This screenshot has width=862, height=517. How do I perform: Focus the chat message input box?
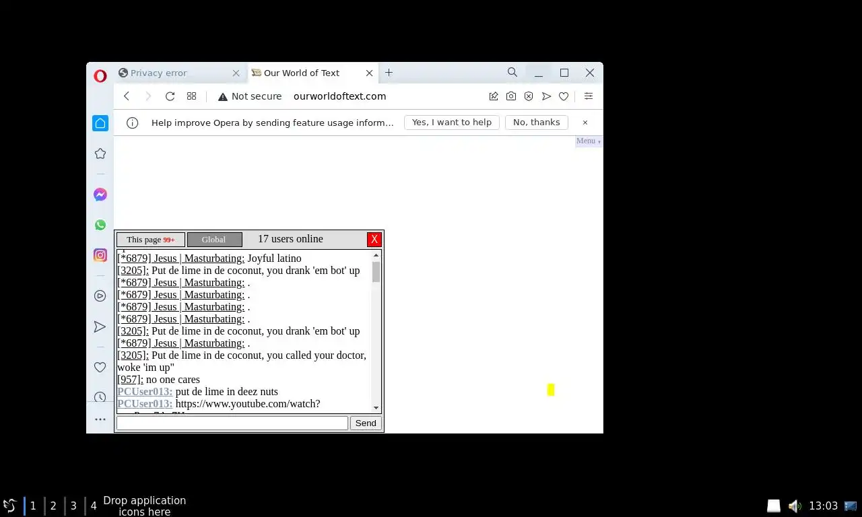(x=232, y=423)
